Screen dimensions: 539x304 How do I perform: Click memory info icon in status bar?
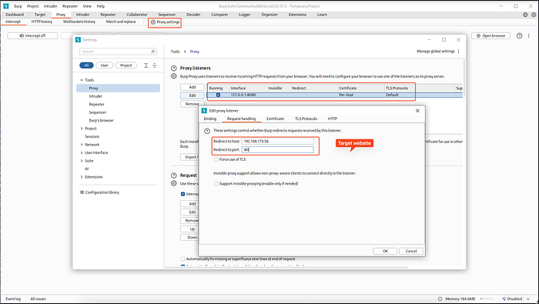tap(440, 299)
